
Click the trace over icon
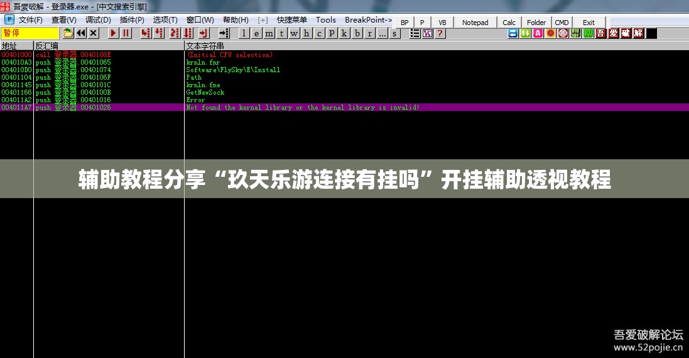coord(188,33)
